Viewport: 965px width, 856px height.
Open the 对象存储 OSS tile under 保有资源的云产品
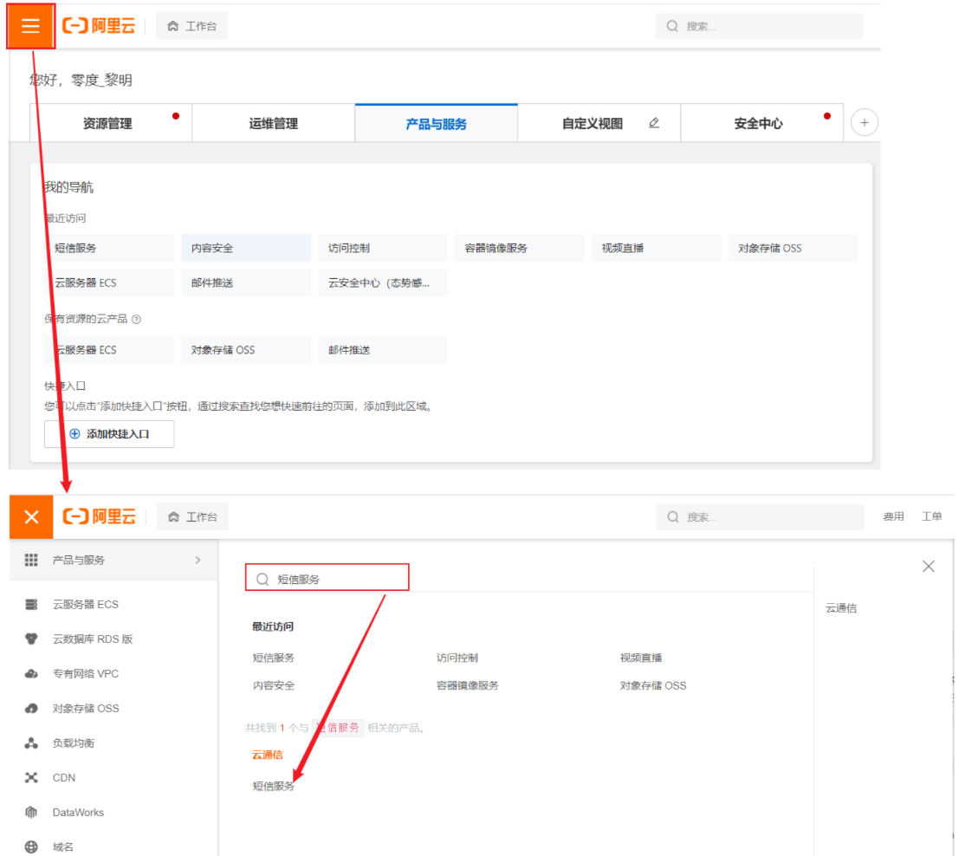[x=246, y=349]
